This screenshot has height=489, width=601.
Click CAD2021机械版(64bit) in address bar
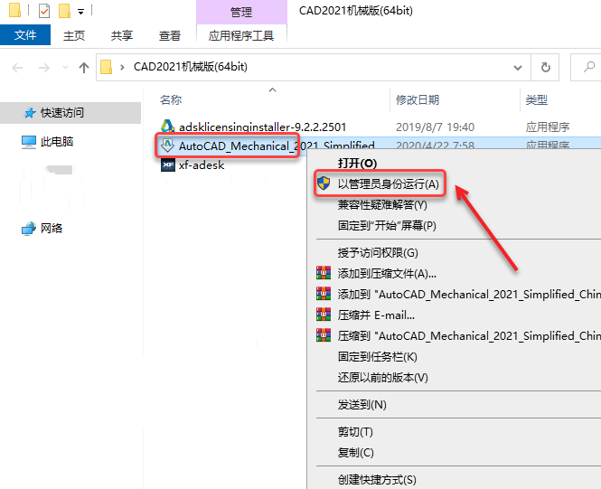click(x=191, y=67)
